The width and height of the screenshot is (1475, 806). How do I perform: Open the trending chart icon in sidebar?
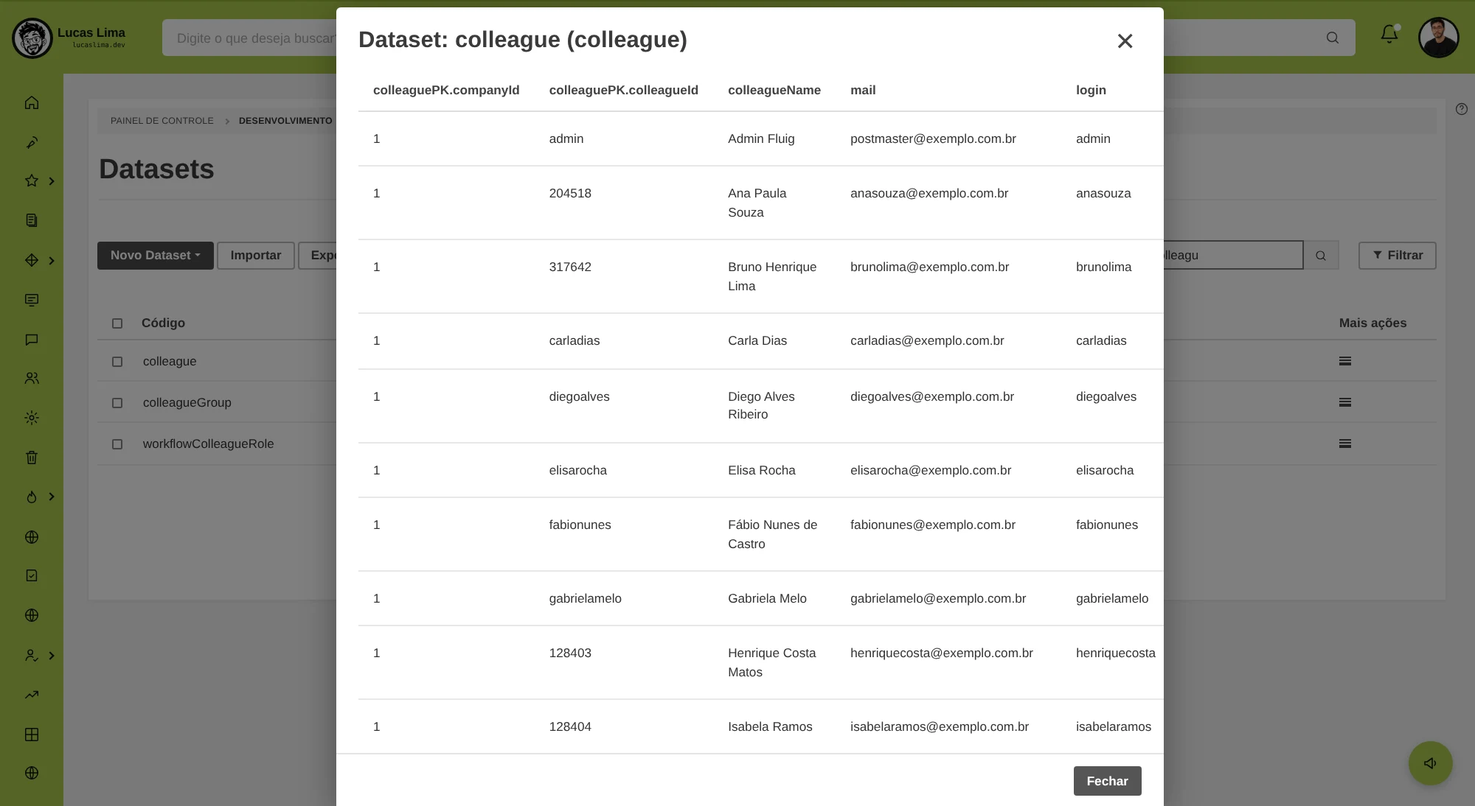click(32, 695)
